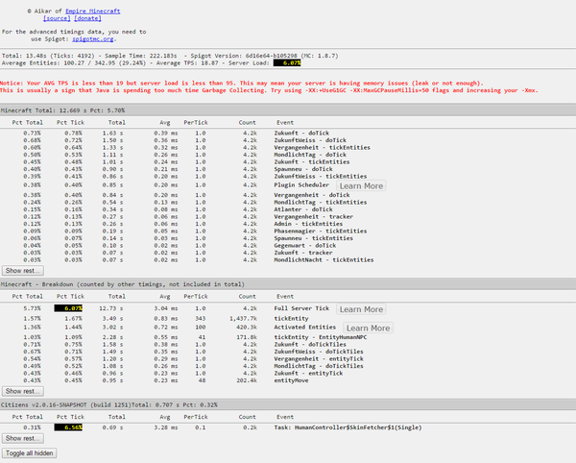The width and height of the screenshot is (576, 463).
Task: Visit the spigotmc.org link
Action: [x=93, y=39]
